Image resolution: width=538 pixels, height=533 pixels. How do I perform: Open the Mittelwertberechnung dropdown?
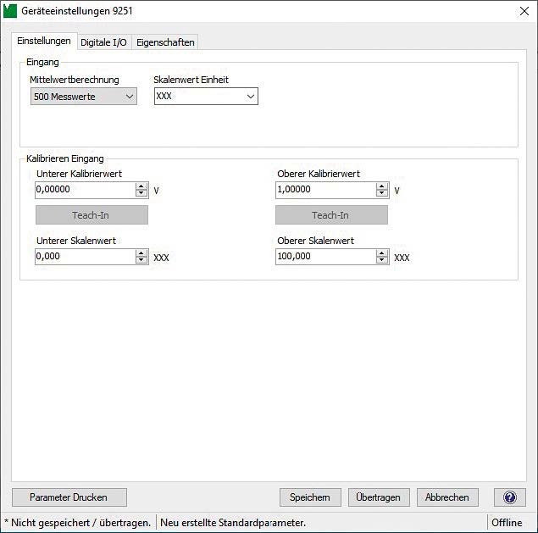point(83,97)
